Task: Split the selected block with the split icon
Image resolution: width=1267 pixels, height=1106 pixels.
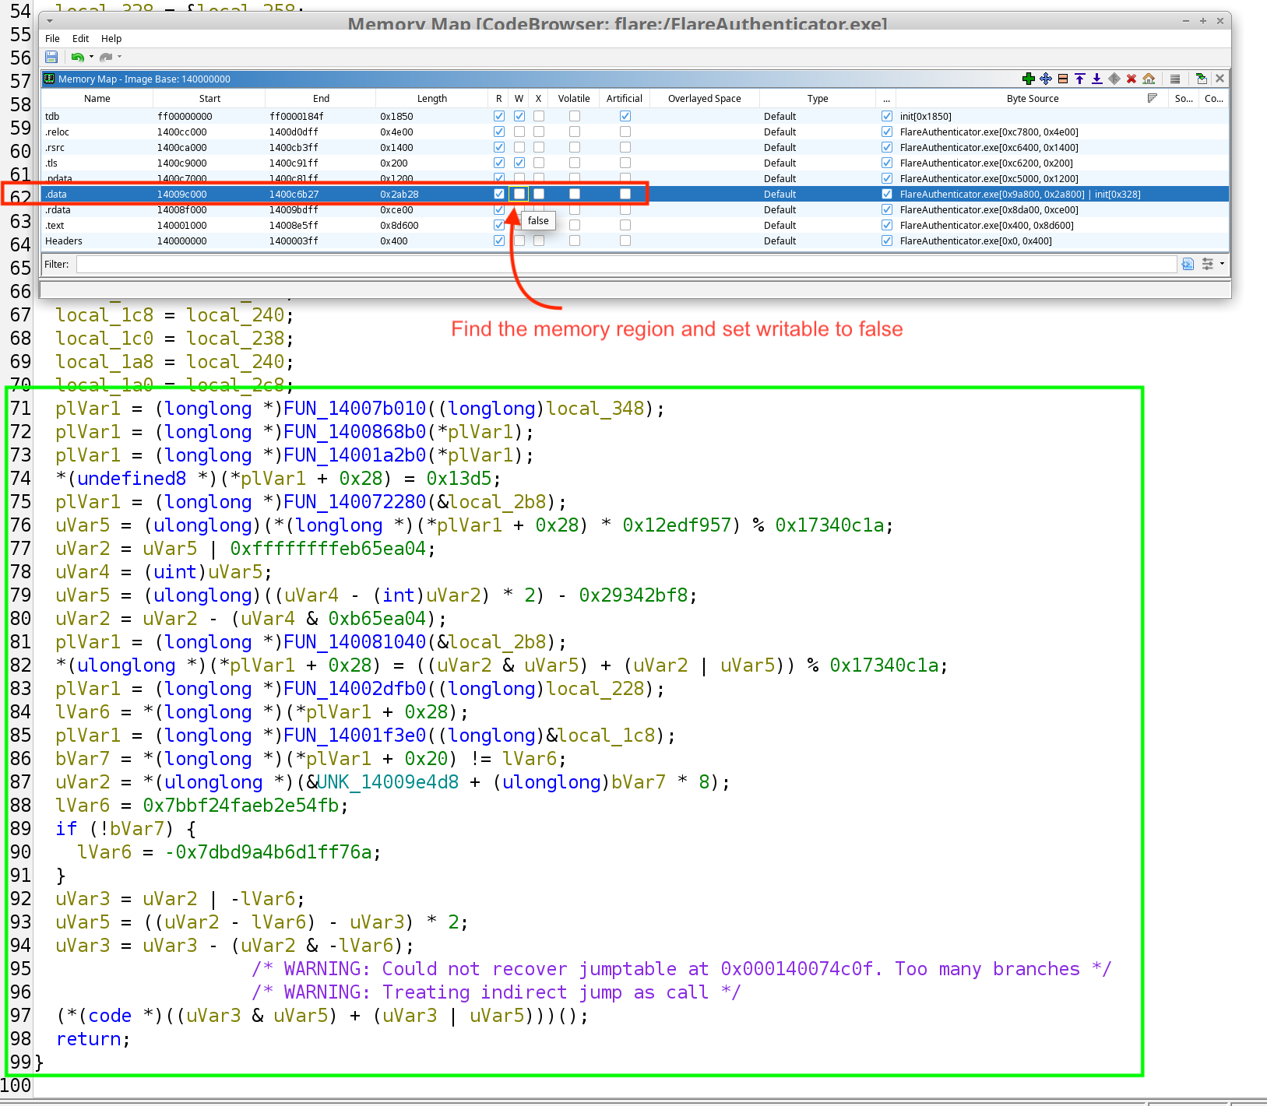Action: [1062, 79]
